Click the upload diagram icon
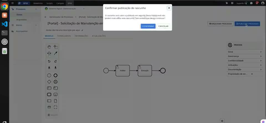The width and height of the screenshot is (266, 123). point(49,68)
